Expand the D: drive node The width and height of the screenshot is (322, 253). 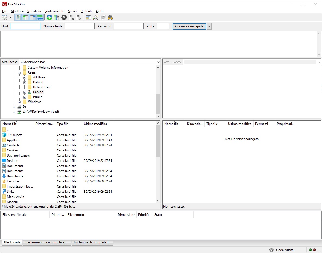(x=14, y=107)
